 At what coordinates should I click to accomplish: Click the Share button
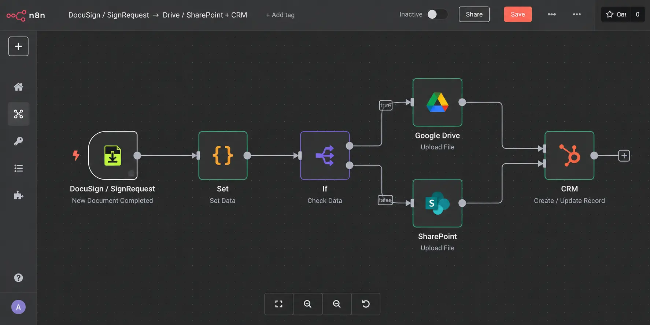[x=474, y=14]
